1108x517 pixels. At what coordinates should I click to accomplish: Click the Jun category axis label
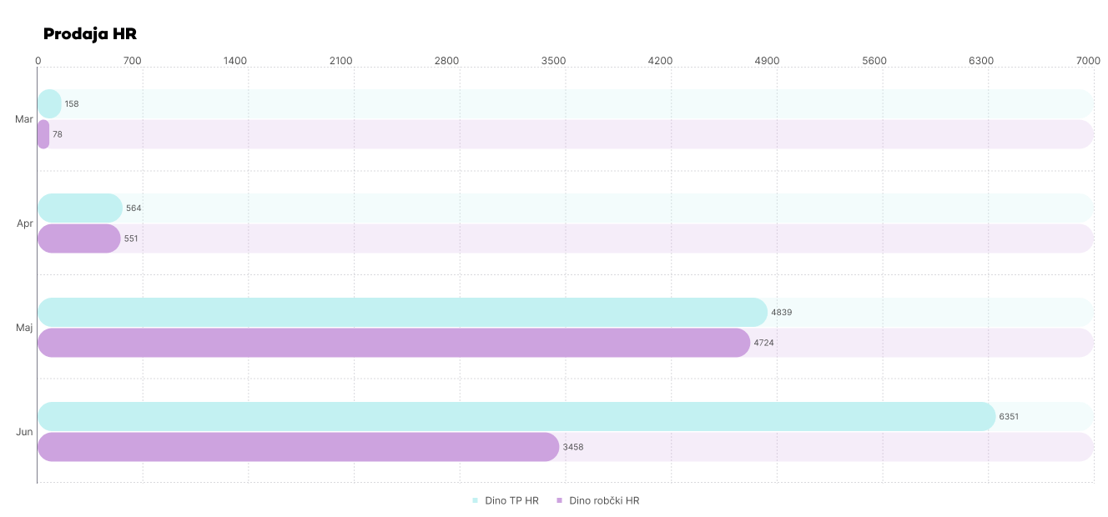coord(24,432)
